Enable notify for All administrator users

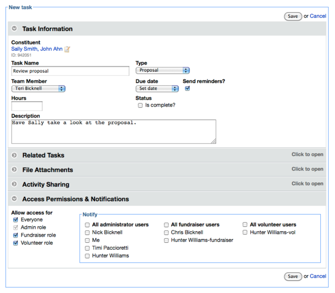click(87, 225)
